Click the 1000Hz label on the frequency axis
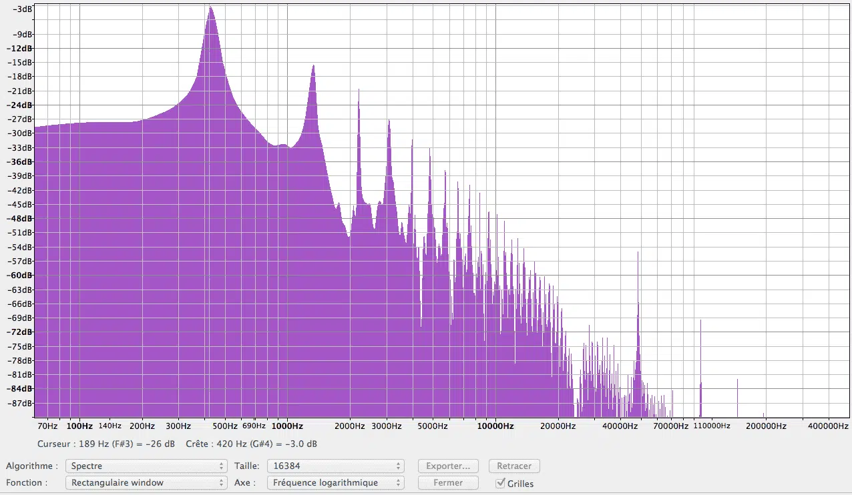Screen dimensions: 852x495 tap(287, 426)
